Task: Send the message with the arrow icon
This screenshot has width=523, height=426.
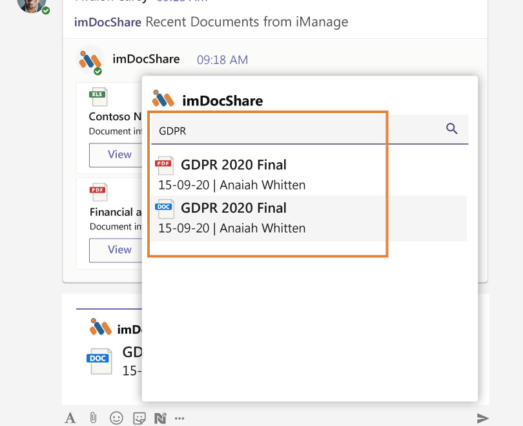Action: point(482,418)
